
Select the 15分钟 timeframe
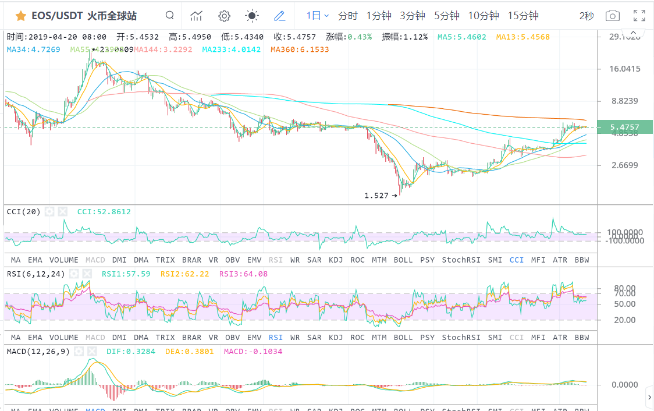[x=523, y=16]
